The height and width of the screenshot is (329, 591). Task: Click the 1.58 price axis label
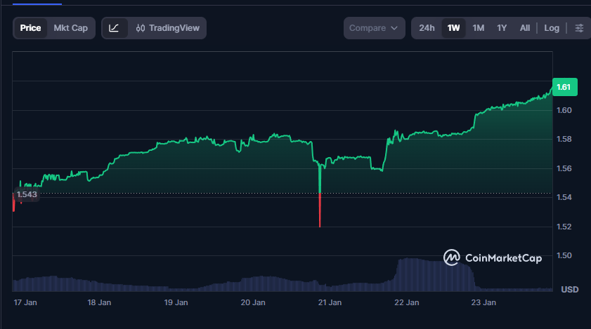click(564, 140)
